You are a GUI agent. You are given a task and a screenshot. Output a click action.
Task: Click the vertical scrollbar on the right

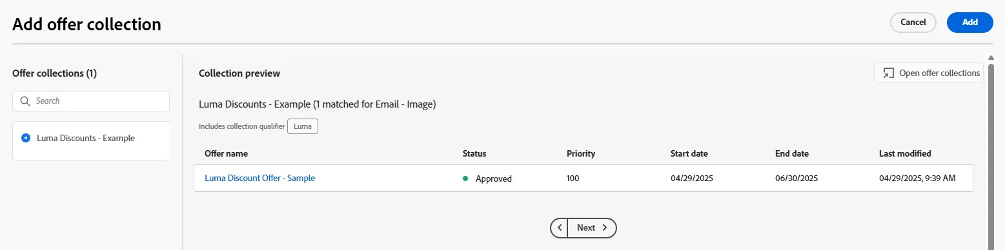[x=991, y=155]
